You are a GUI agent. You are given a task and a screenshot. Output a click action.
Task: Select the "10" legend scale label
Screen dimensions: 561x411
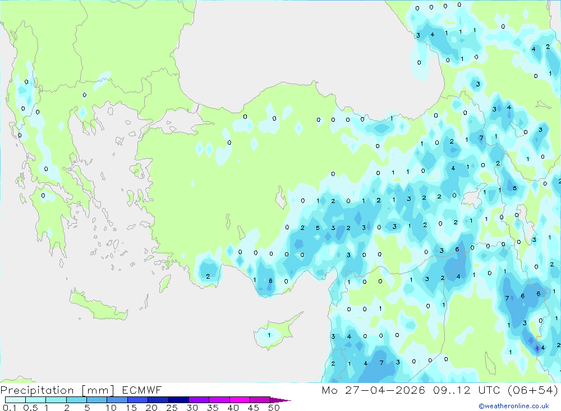coord(111,408)
